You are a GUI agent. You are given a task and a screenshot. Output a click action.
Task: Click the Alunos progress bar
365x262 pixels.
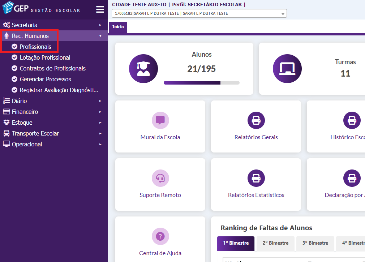[201, 83]
